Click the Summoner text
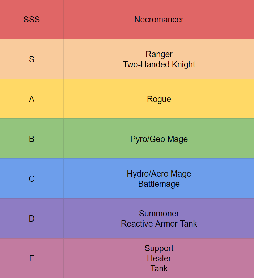 pos(159,214)
